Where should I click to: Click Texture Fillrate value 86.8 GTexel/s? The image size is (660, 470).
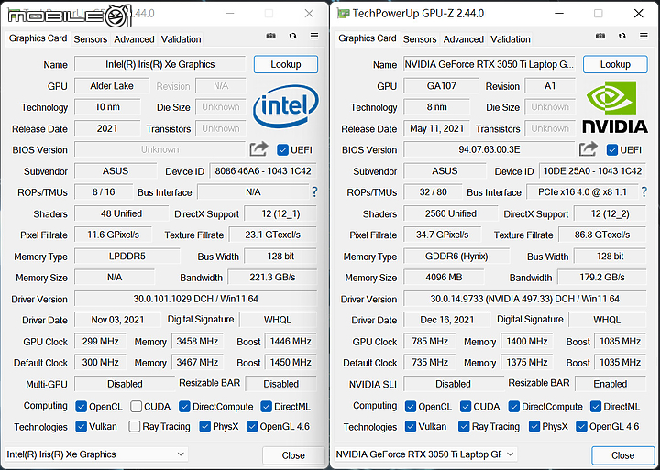tap(602, 235)
